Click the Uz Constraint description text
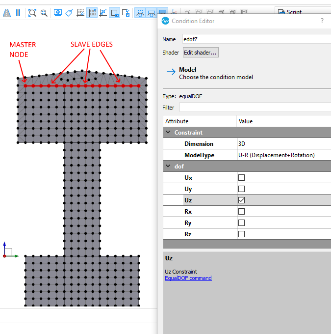This screenshot has width=331, height=334. [x=181, y=272]
